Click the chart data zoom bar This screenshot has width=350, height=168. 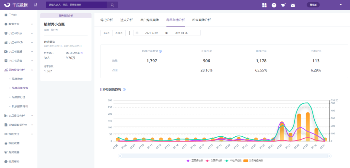tap(225, 156)
